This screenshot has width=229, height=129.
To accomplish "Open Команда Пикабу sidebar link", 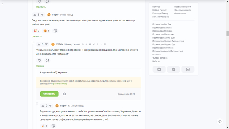I will 160,13.
